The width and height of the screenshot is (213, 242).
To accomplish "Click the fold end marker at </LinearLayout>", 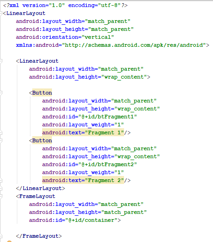I will 1,188.
